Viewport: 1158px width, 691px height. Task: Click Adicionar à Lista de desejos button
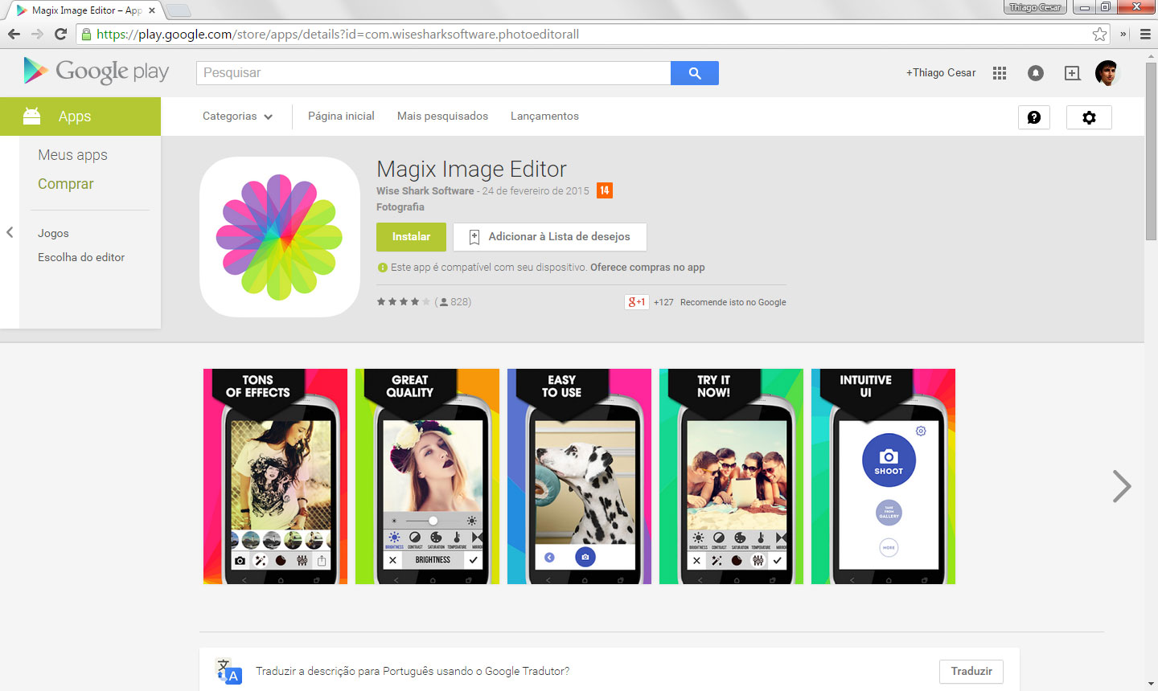coord(550,237)
